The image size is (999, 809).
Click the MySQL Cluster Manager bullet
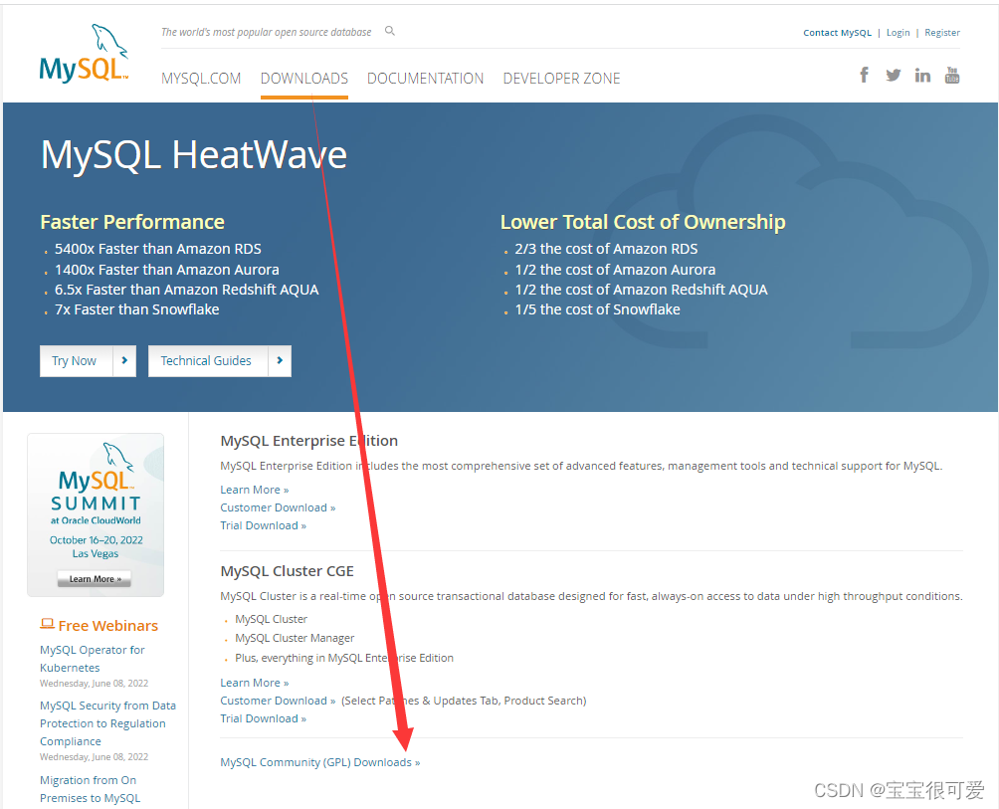click(295, 638)
